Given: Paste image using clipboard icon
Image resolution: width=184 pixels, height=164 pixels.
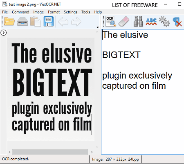Looking at the screenshot, I should coord(36,21).
